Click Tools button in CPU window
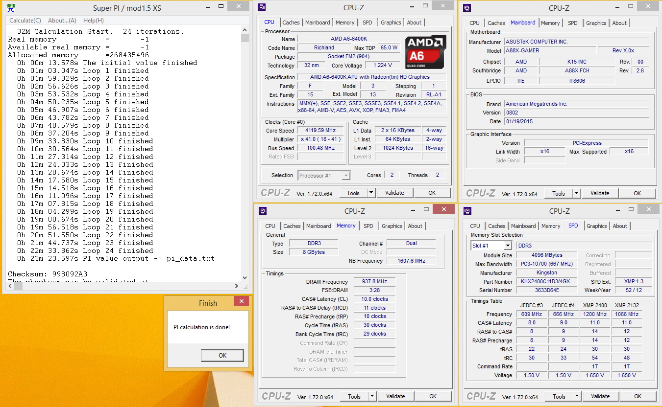This screenshot has width=662, height=407. point(353,193)
